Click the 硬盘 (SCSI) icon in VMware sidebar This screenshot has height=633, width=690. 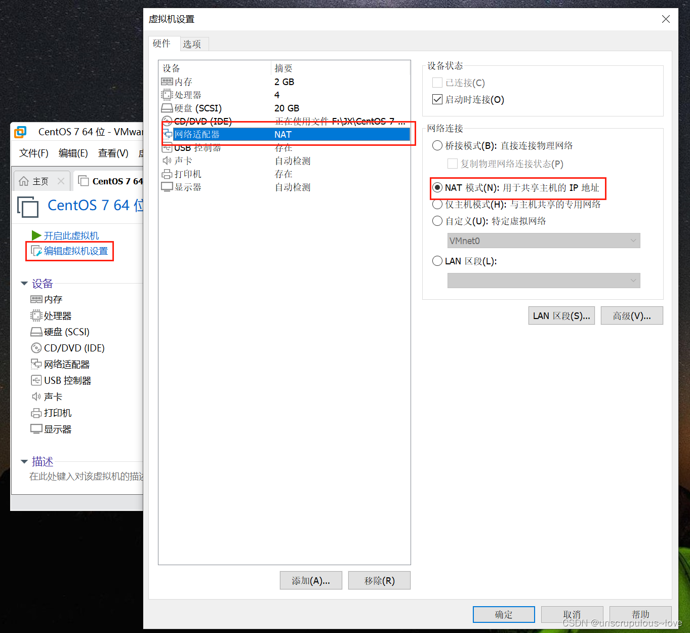[36, 332]
